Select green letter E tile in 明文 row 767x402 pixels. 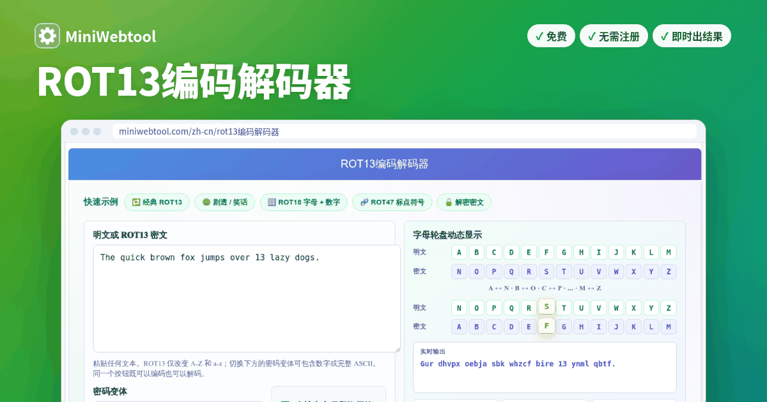529,253
